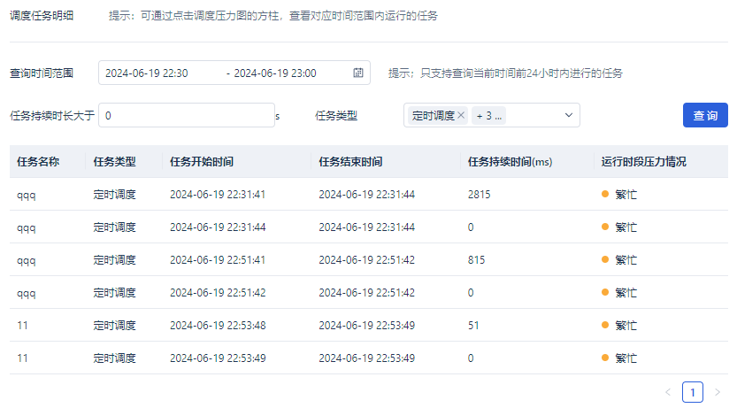
Task: Click orange status dot in first row
Action: click(x=605, y=195)
